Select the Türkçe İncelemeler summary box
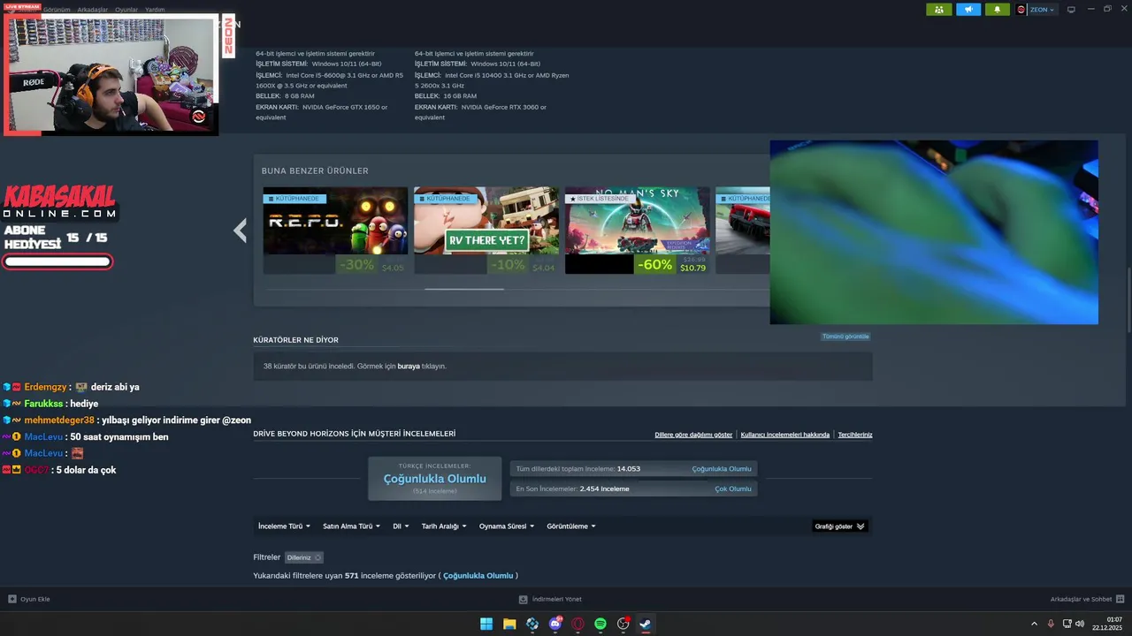This screenshot has width=1132, height=636. point(434,479)
